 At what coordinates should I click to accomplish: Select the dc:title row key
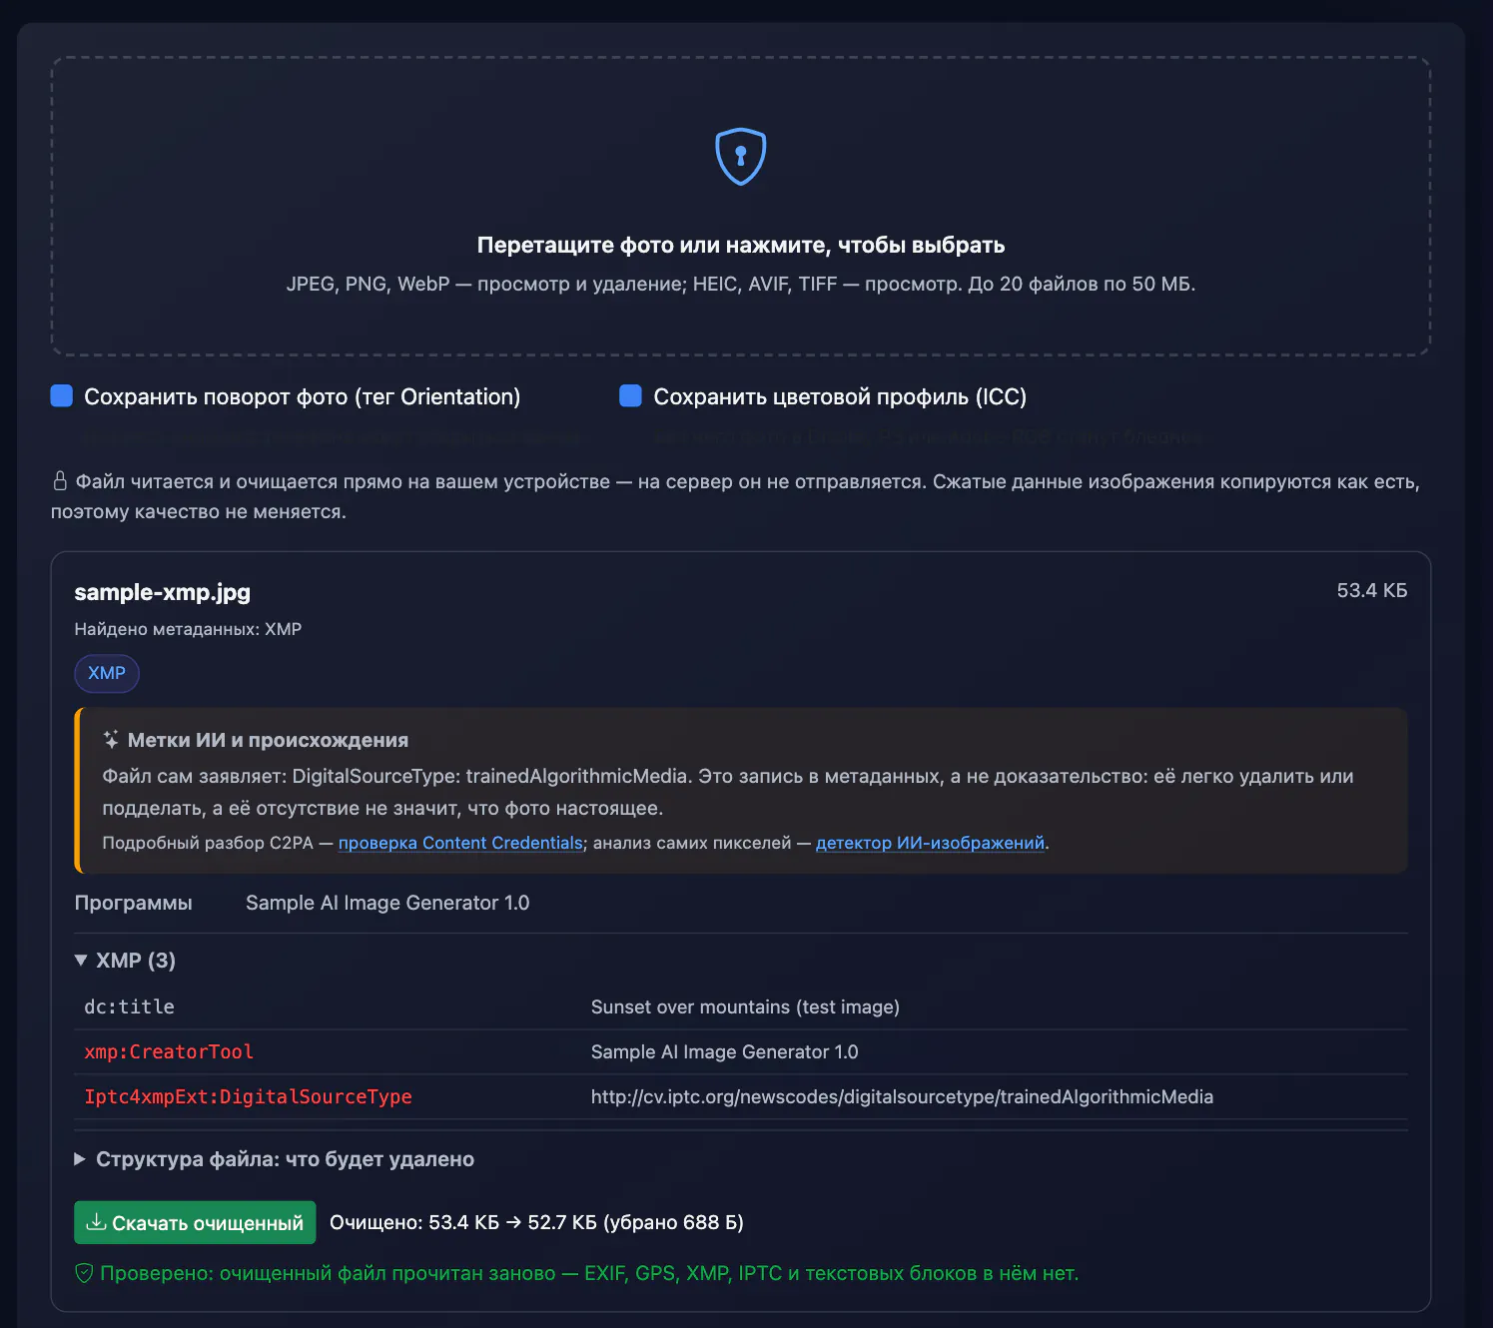click(129, 1006)
